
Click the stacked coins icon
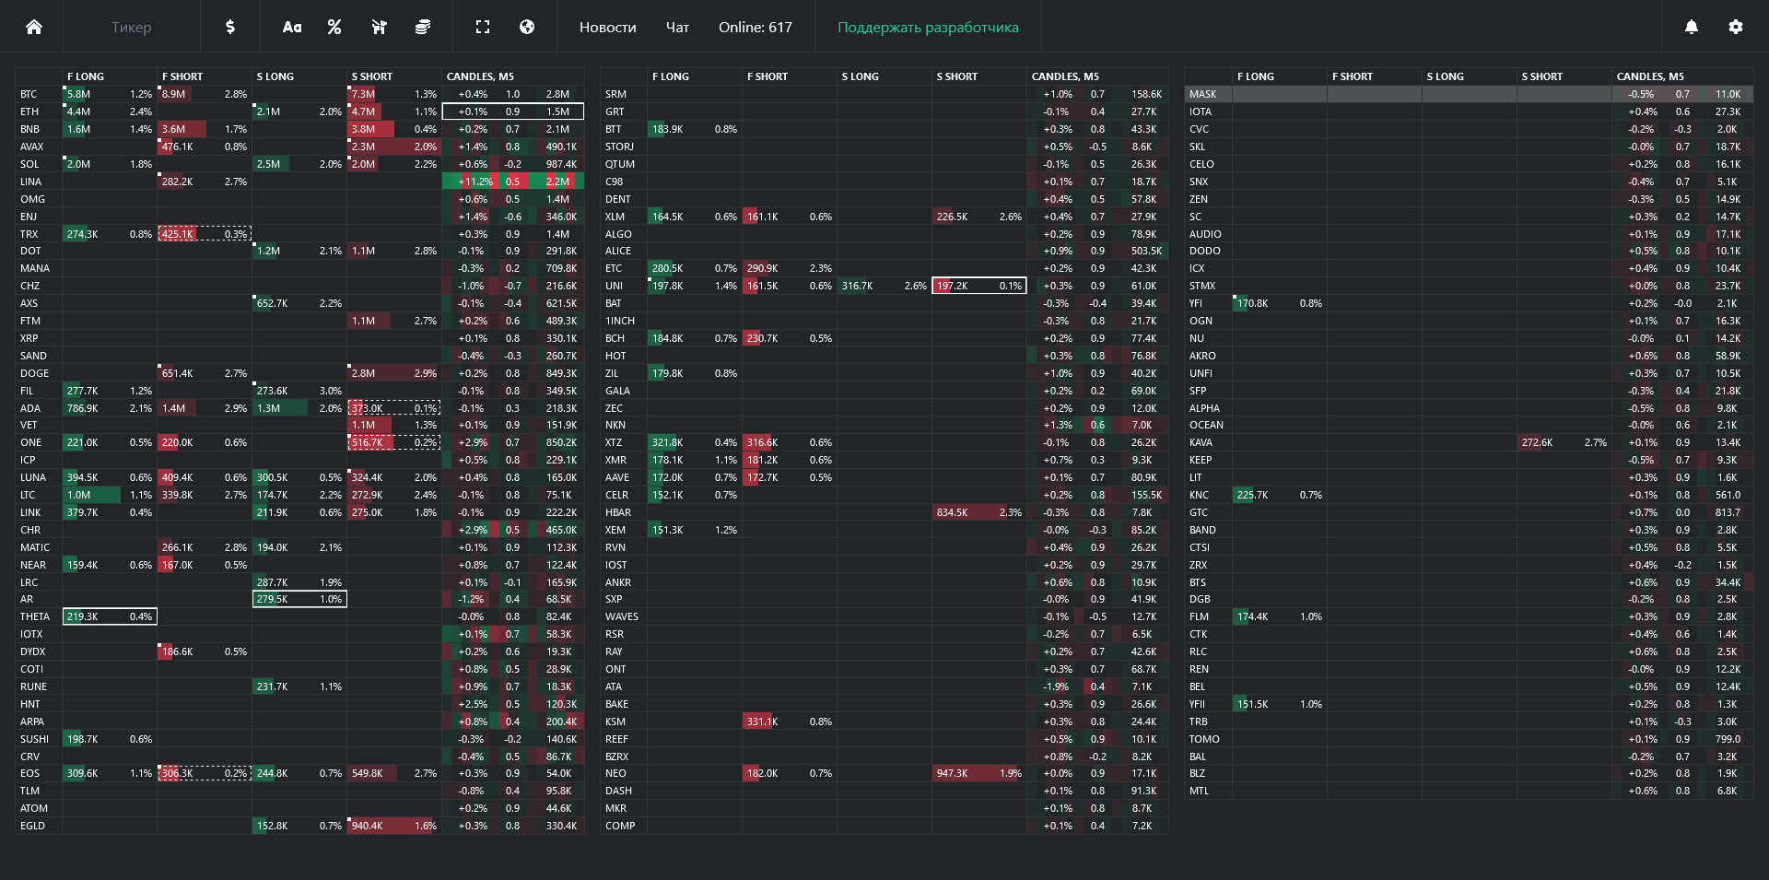423,27
